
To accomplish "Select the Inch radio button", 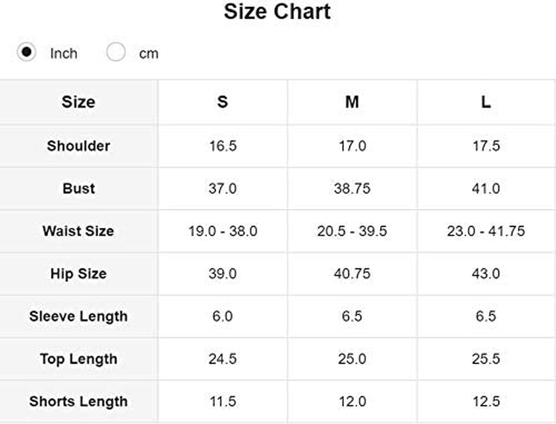I will [x=27, y=52].
